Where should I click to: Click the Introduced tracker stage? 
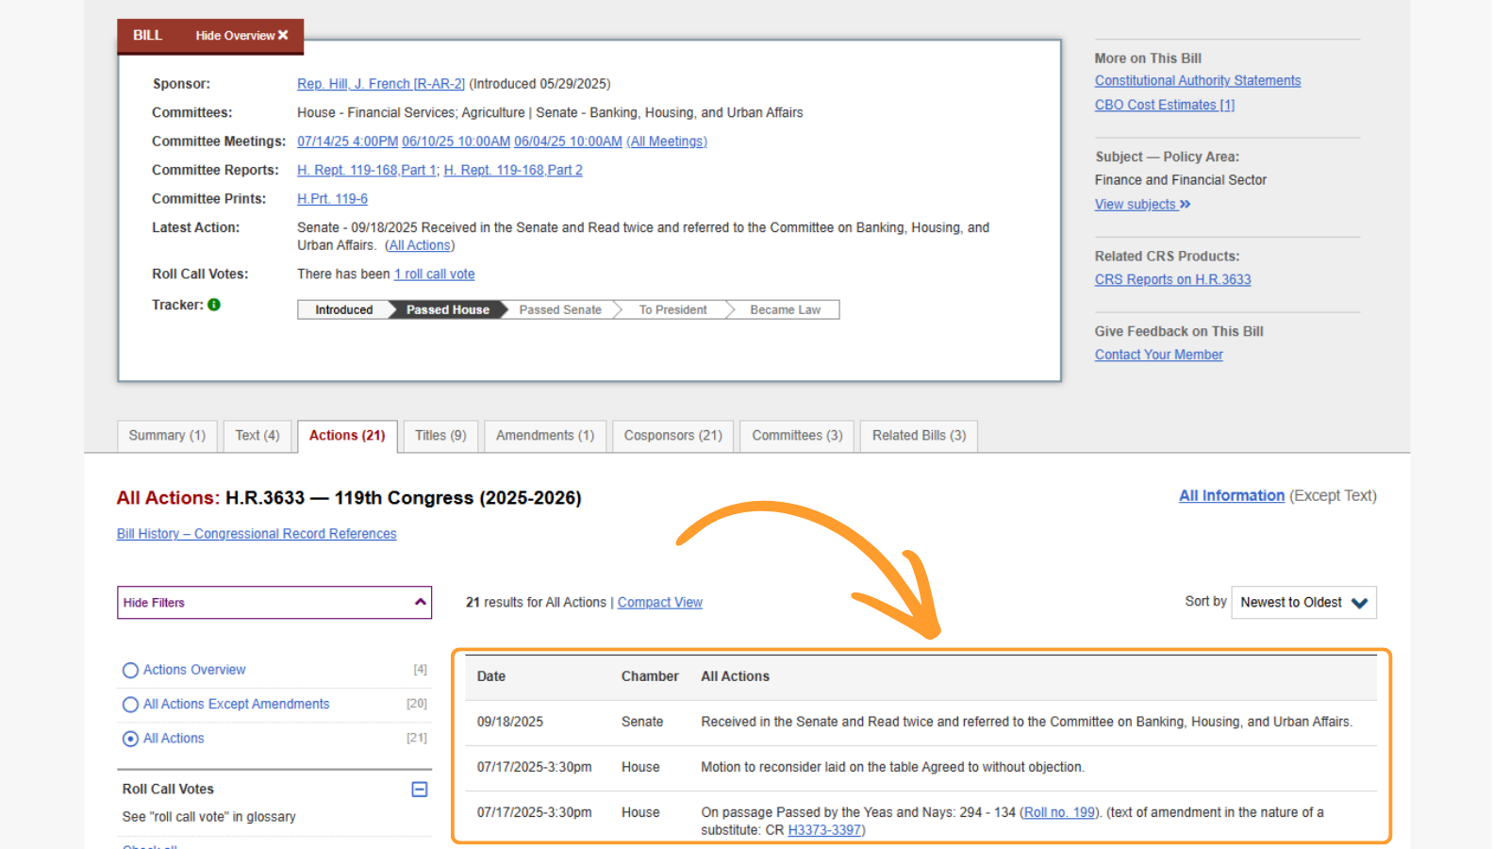[x=343, y=309]
